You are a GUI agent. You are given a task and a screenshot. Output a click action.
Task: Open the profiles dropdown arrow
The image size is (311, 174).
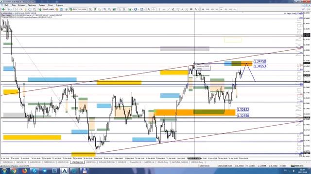tap(12, 9)
